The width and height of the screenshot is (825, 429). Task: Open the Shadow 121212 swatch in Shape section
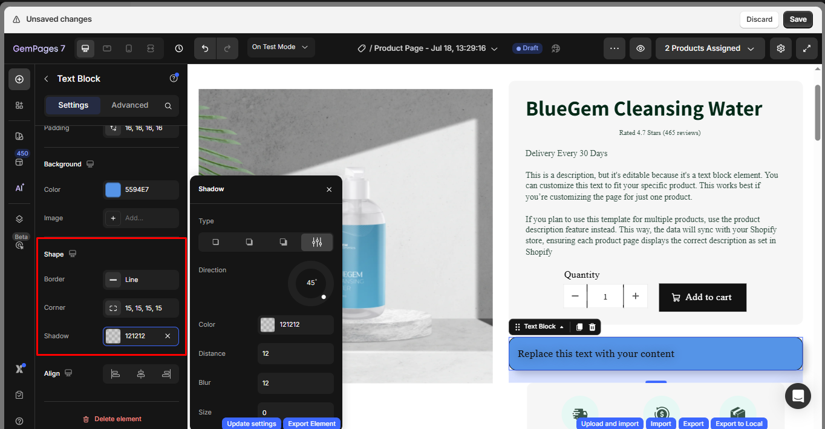click(x=113, y=336)
